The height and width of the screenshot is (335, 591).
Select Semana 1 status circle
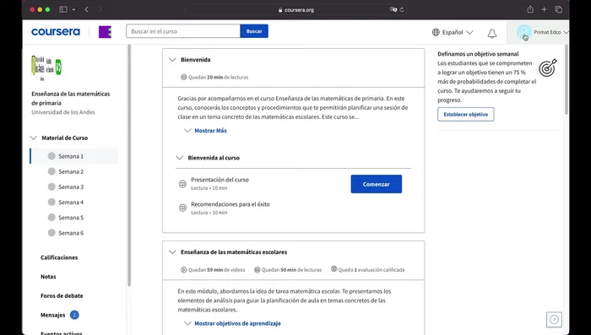[x=52, y=156]
